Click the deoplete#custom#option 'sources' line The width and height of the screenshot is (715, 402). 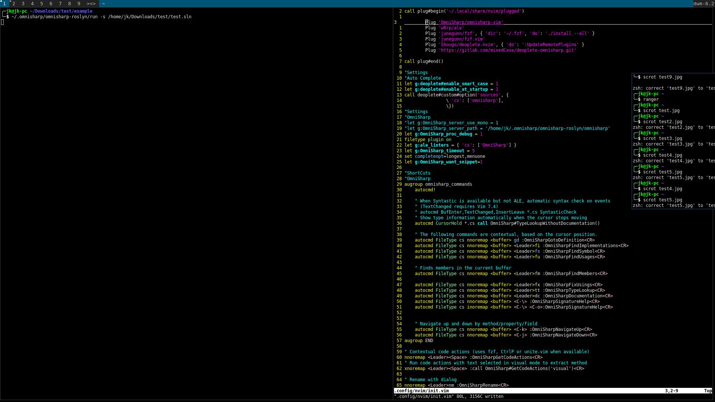pos(457,95)
